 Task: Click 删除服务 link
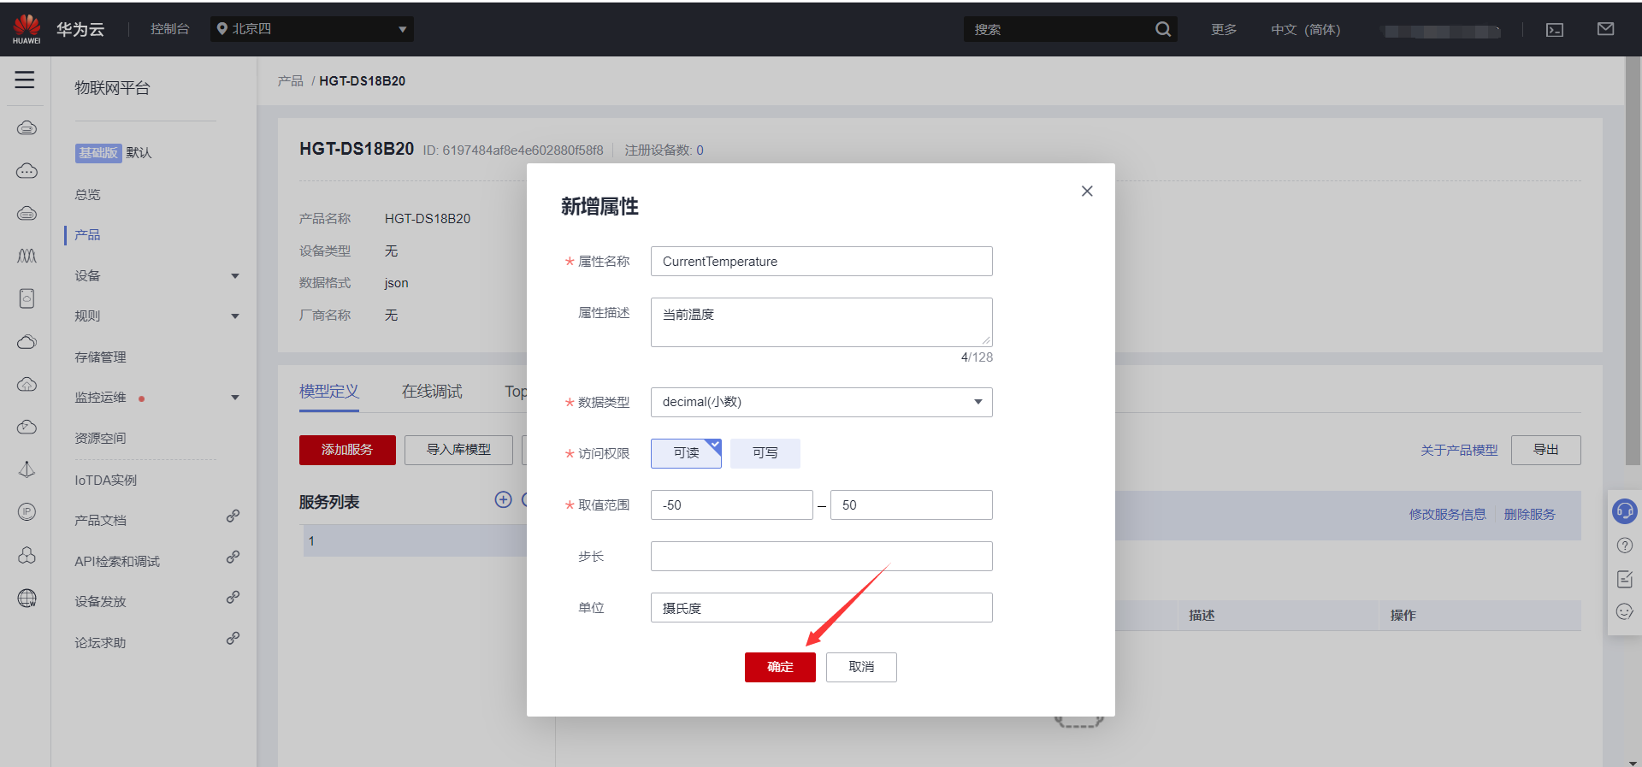tap(1530, 514)
